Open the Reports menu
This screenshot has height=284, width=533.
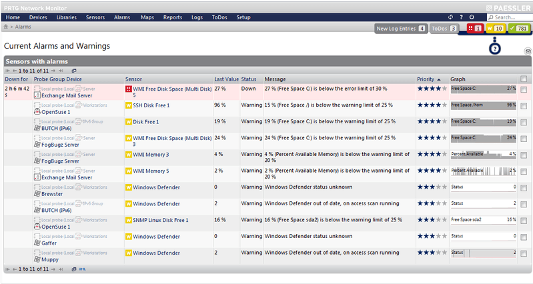point(173,17)
